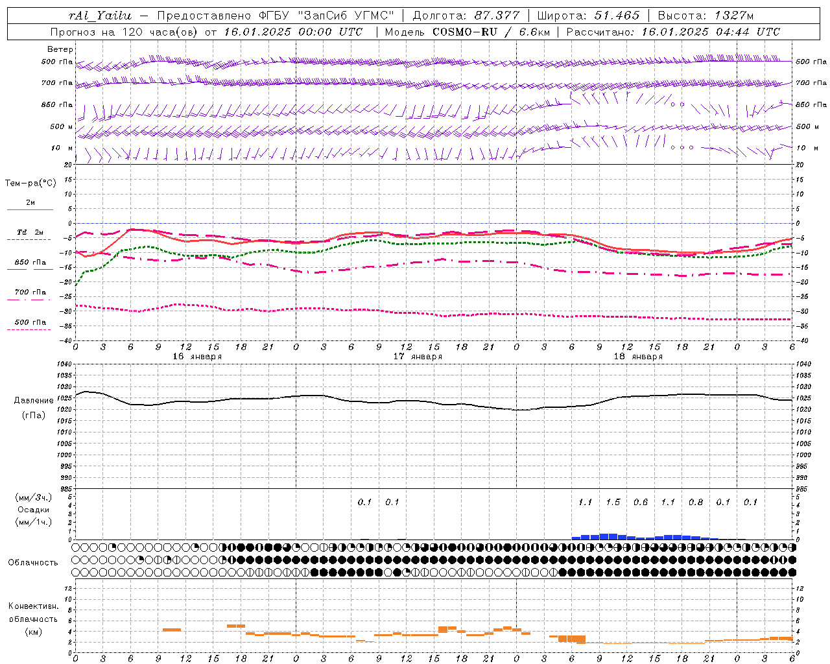Select the forecast start time 16.01.2025 00:00 UTC

pos(293,32)
